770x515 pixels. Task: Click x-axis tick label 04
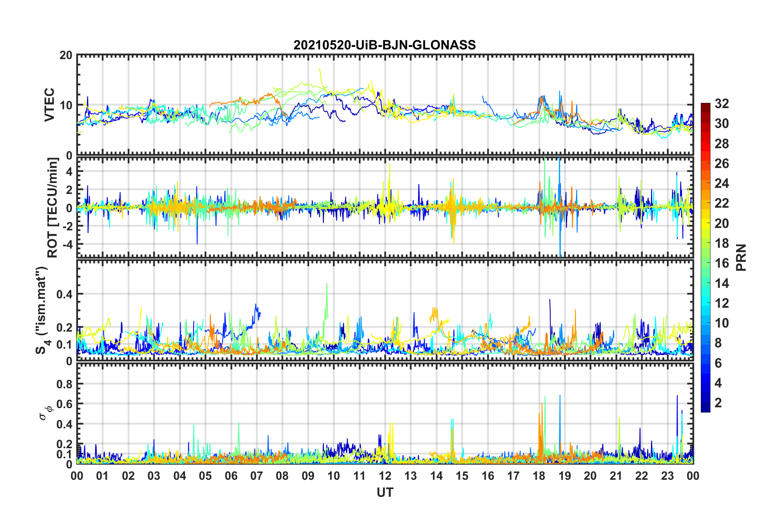[x=180, y=476]
